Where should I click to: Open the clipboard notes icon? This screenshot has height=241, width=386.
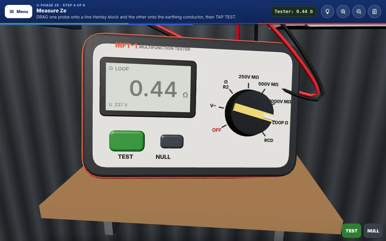374,12
